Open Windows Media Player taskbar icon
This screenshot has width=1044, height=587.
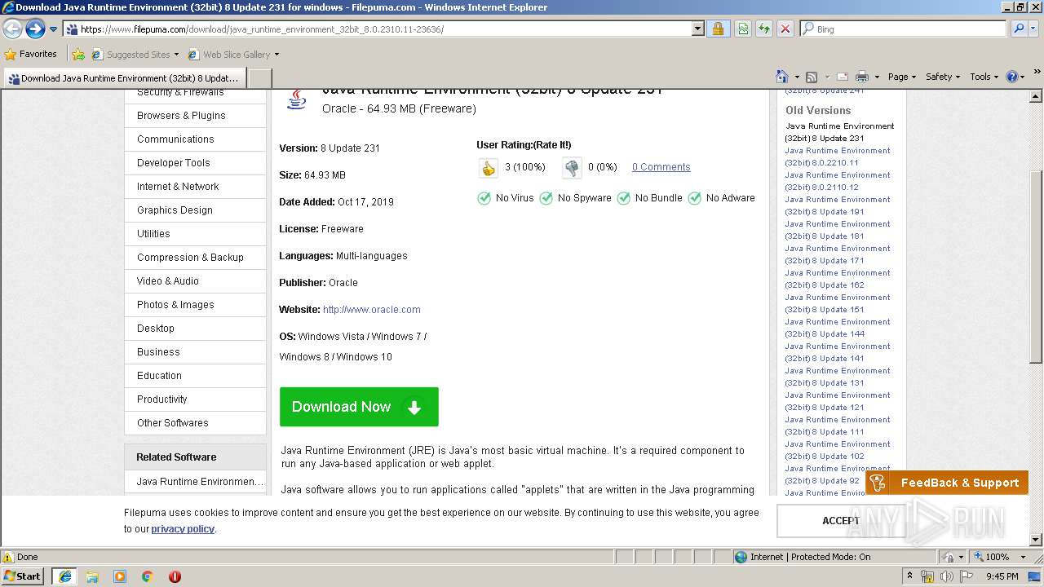click(120, 576)
